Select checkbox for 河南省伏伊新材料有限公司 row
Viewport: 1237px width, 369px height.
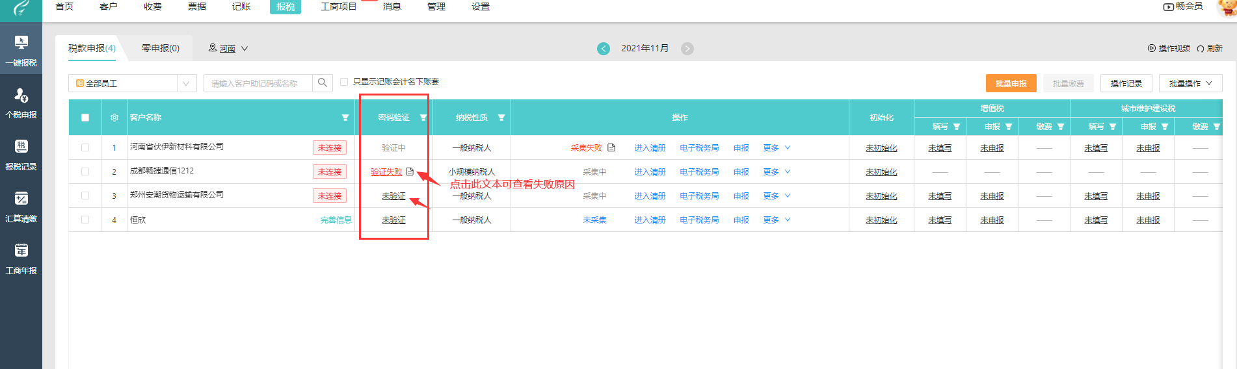point(85,147)
